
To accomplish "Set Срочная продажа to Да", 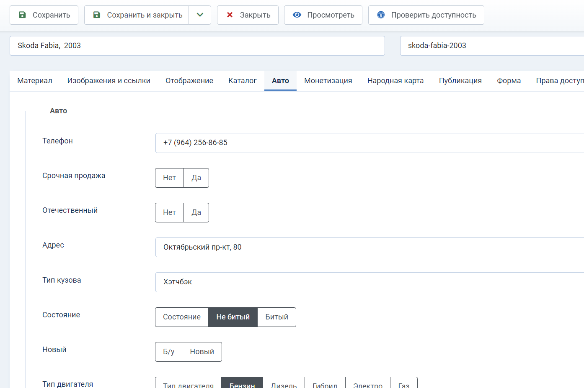I will (196, 178).
